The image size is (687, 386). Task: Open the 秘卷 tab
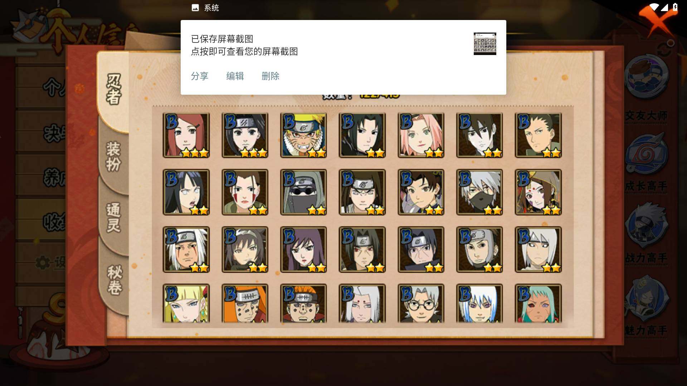(x=114, y=279)
